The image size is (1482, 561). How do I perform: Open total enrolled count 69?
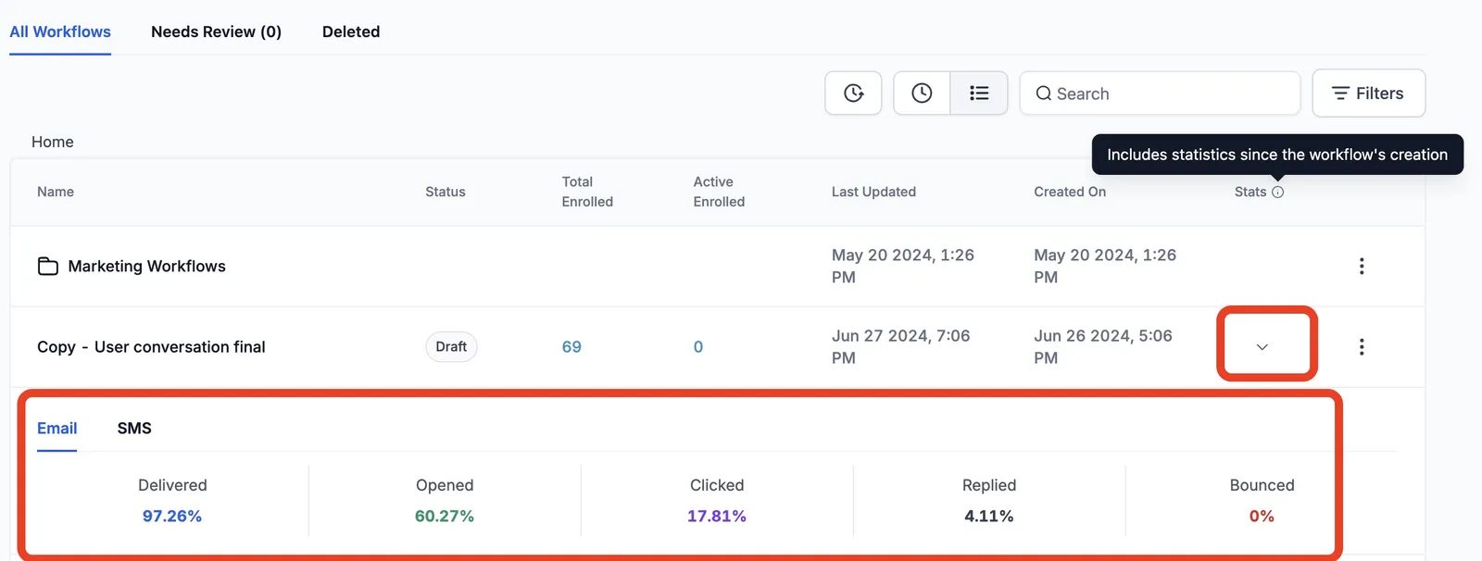click(x=571, y=347)
